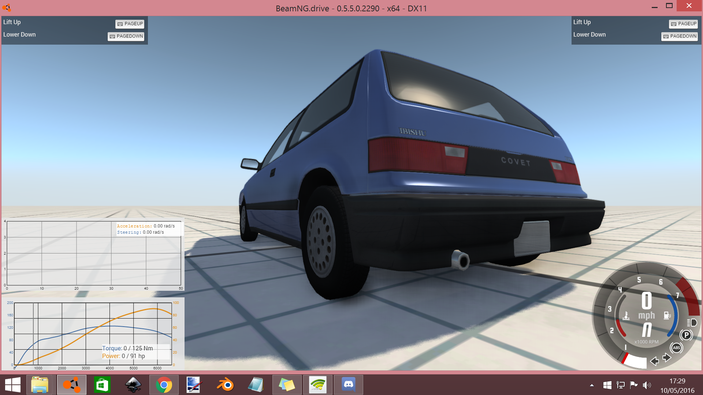Click the fuel pump icon on gauge
The image size is (703, 395).
click(667, 315)
